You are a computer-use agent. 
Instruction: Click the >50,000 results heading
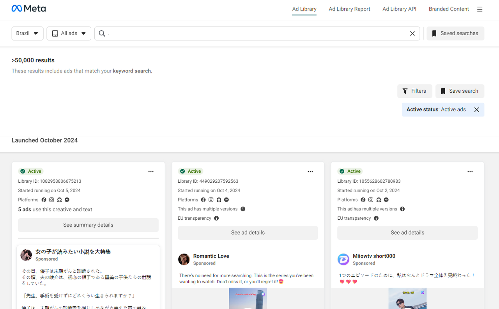tap(33, 60)
